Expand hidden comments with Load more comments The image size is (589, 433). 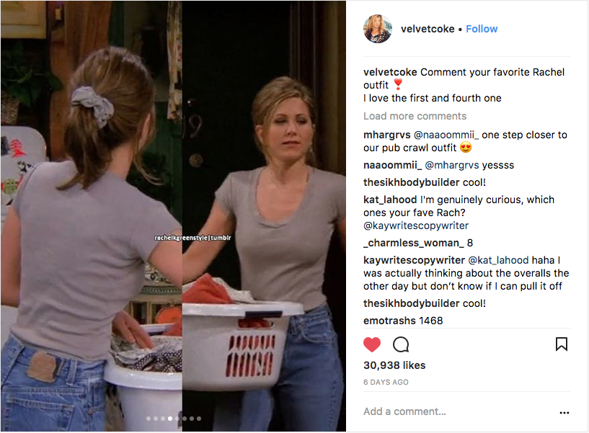pyautogui.click(x=415, y=116)
